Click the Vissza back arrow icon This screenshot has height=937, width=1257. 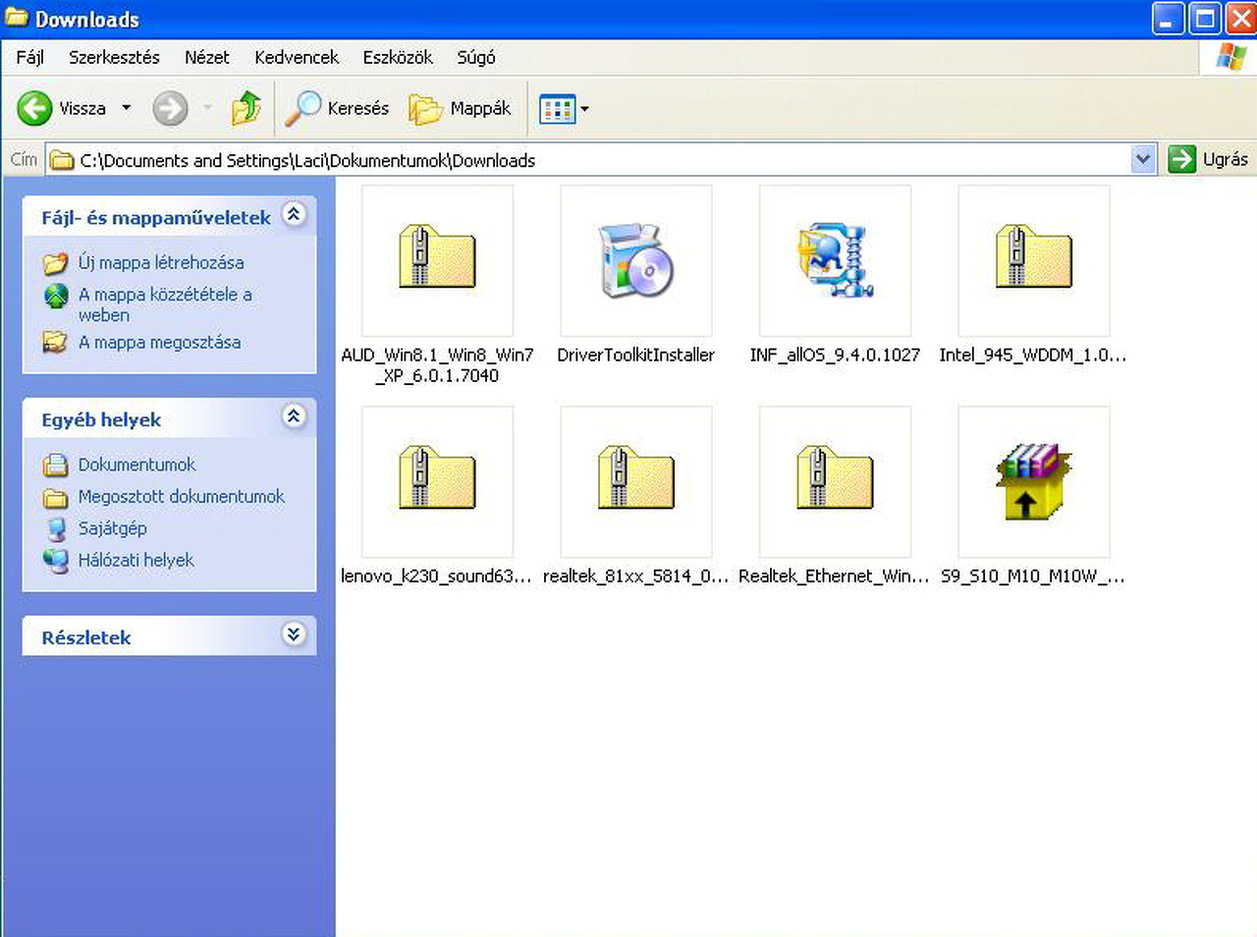(34, 108)
